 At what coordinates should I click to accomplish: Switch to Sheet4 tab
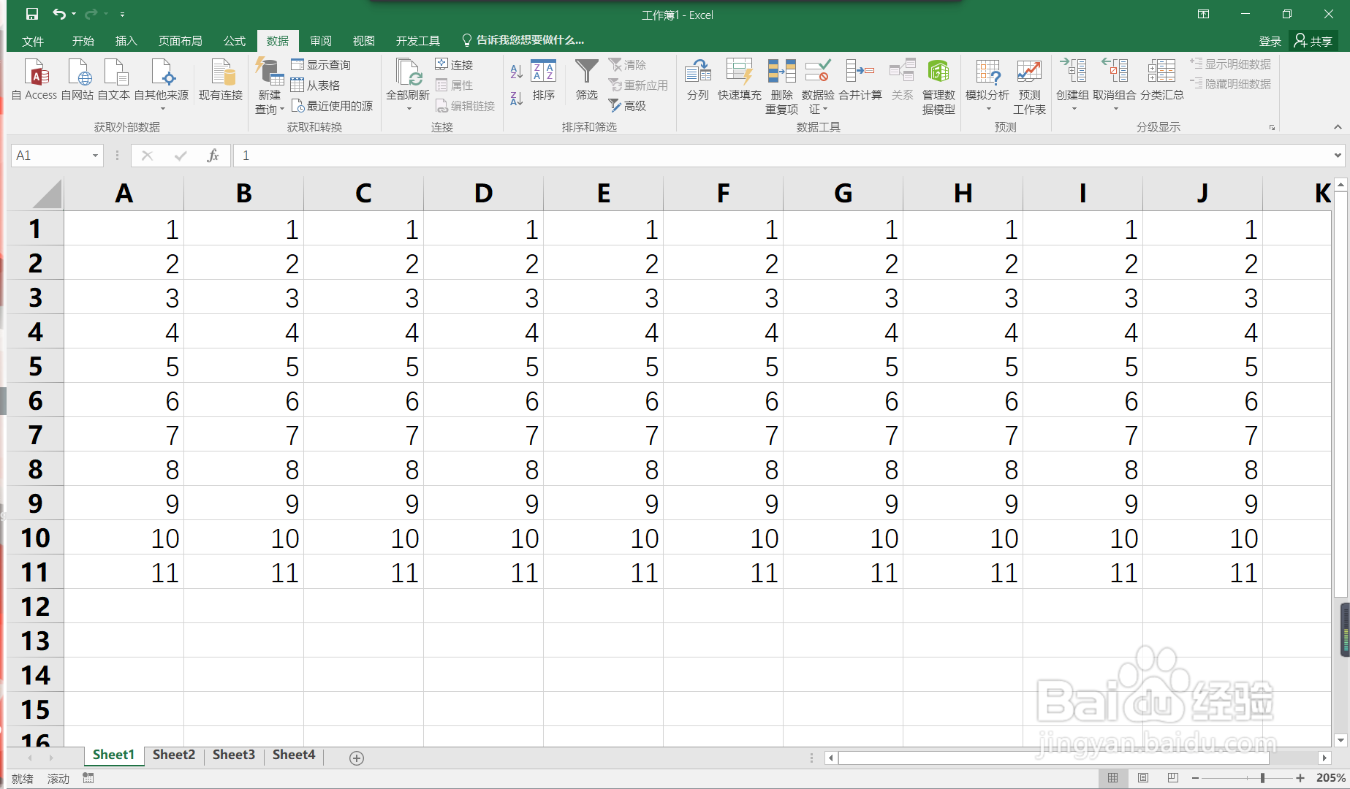tap(294, 755)
